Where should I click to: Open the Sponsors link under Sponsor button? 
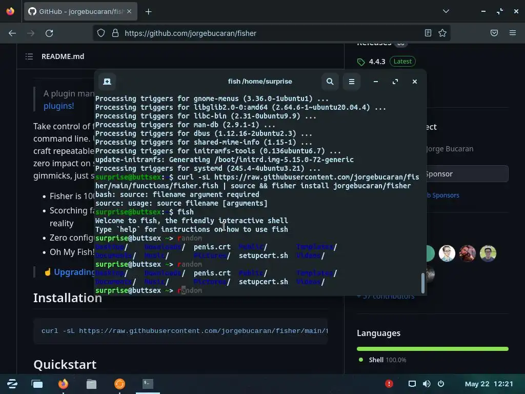point(442,195)
